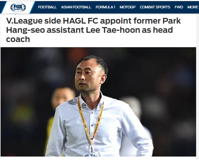
Task: Go to the ASIAN FOOTBALL section
Action: click(x=76, y=7)
